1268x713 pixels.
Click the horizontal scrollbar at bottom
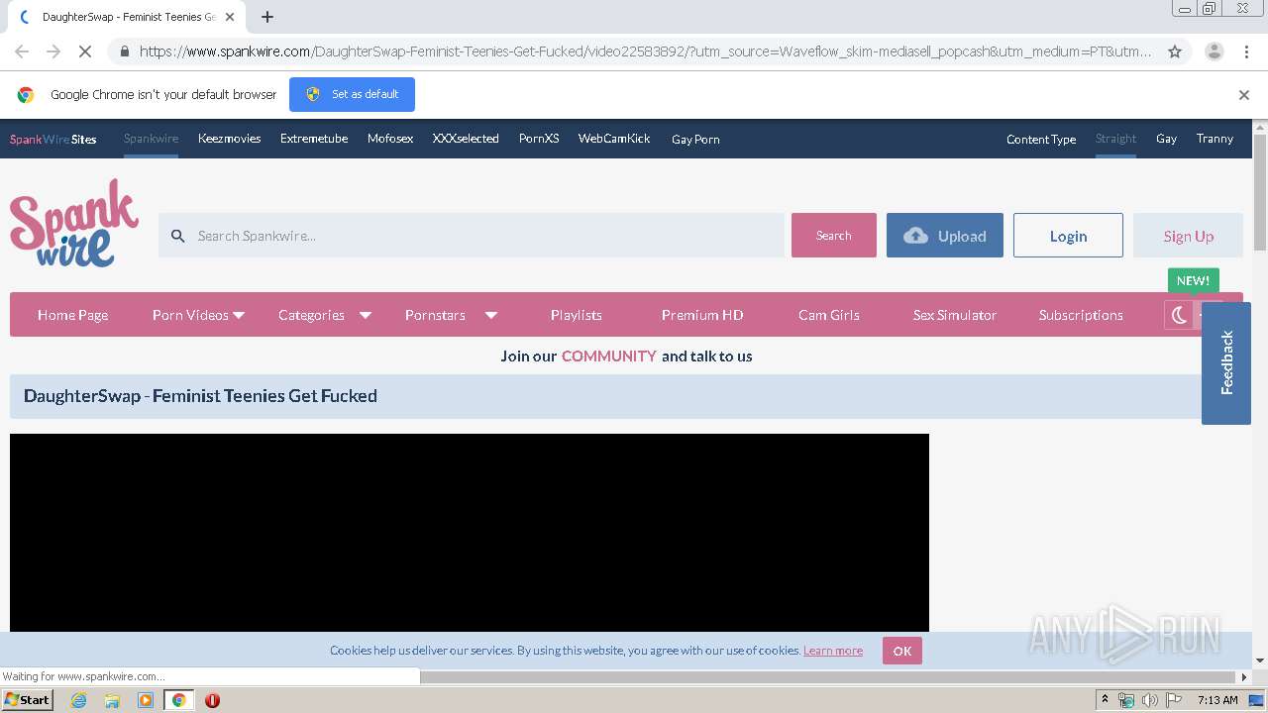(x=830, y=677)
